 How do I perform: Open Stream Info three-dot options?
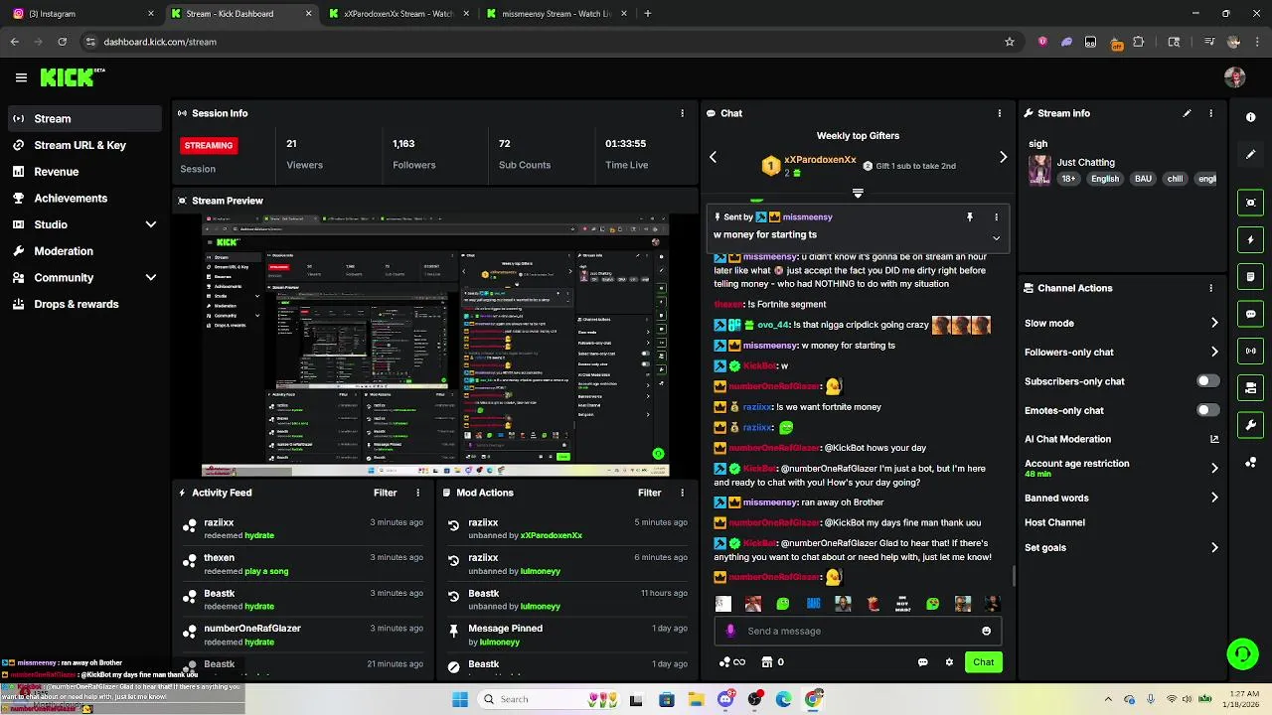click(x=1210, y=113)
